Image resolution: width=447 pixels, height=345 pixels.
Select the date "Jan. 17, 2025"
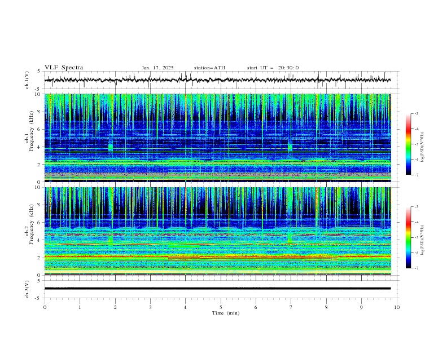tap(157, 68)
